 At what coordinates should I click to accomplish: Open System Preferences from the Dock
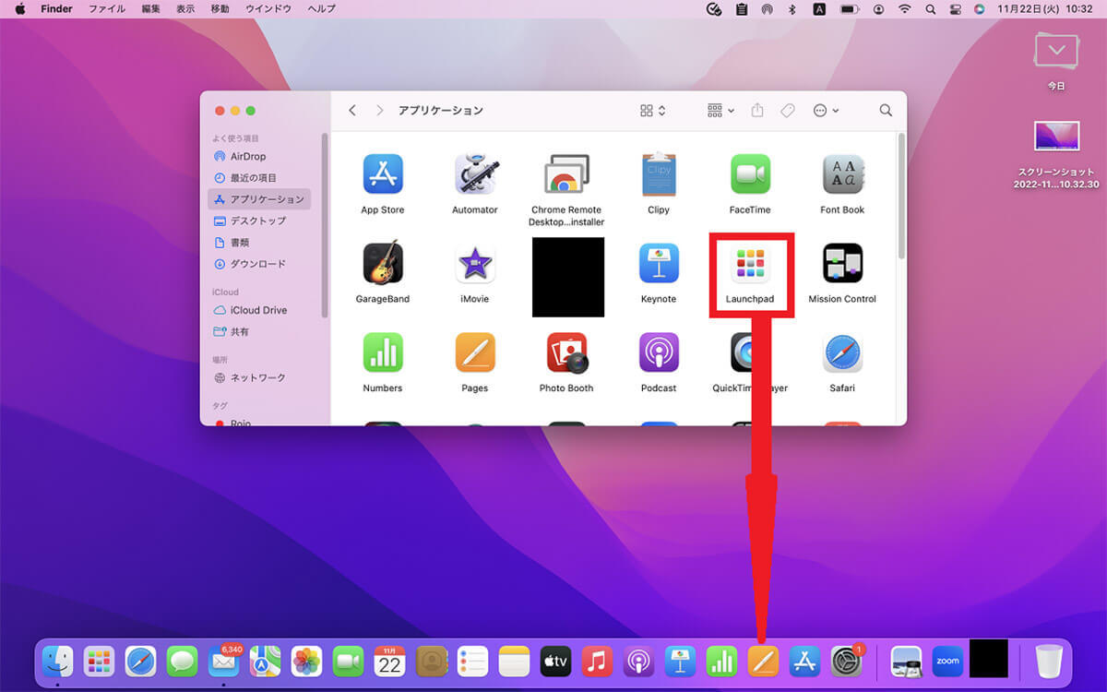click(846, 661)
